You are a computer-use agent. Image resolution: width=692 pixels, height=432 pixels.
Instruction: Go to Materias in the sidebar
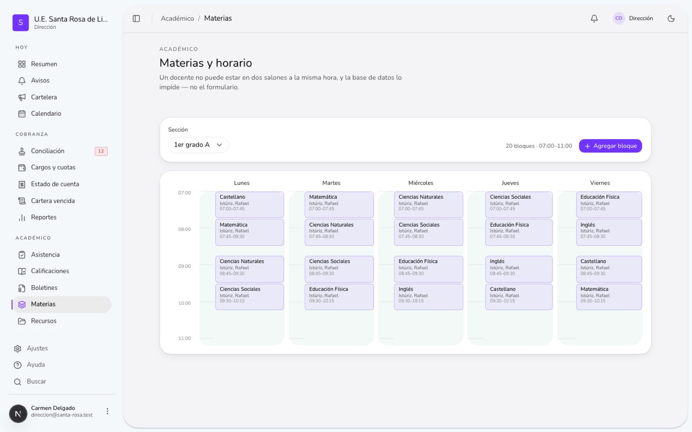pyautogui.click(x=61, y=305)
